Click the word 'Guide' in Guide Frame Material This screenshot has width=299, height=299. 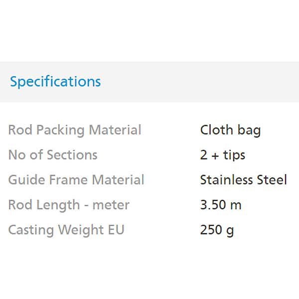[x=23, y=180]
